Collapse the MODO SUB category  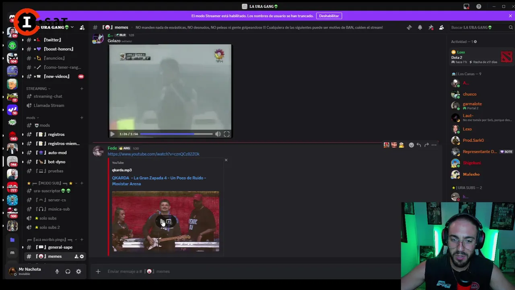pyautogui.click(x=49, y=183)
